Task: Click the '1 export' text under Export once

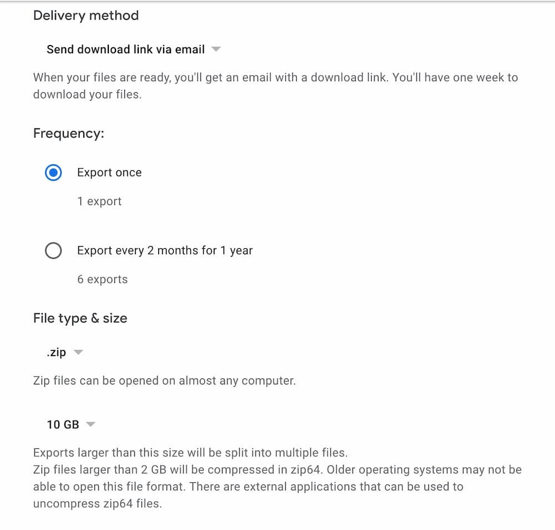Action: (99, 201)
